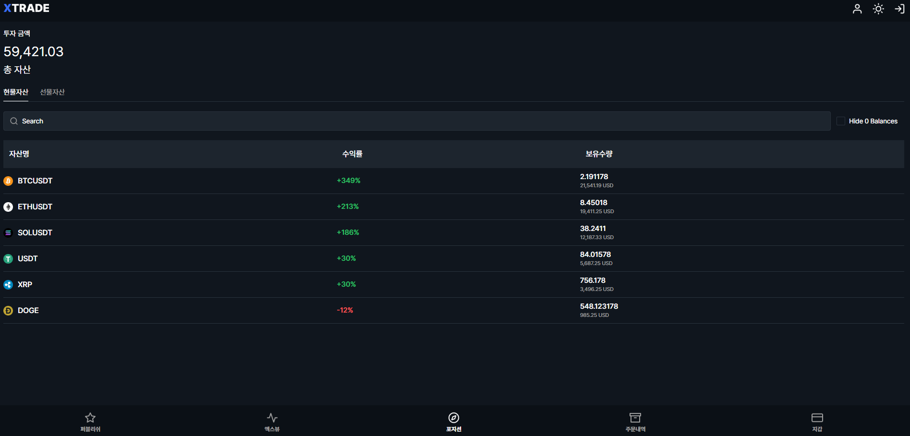Click the 총 자산 label
910x436 pixels.
click(x=17, y=70)
